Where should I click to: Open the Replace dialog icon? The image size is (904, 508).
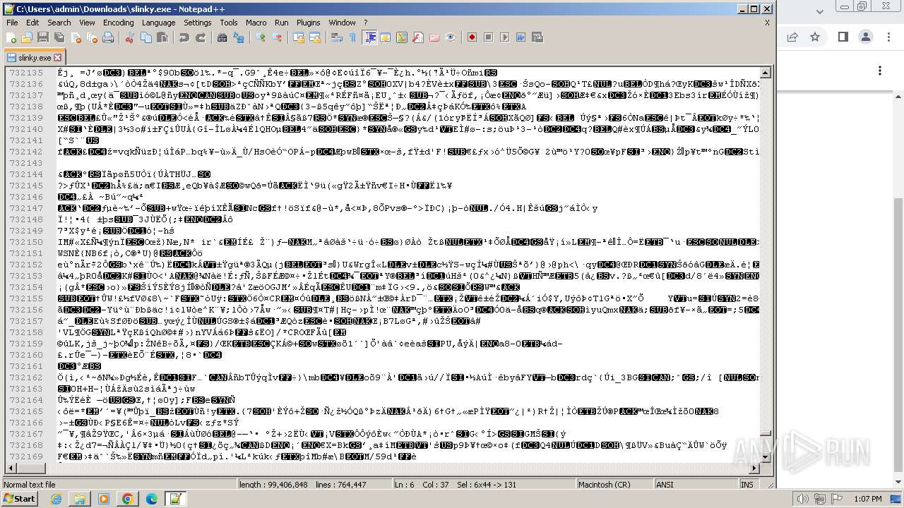pos(238,37)
